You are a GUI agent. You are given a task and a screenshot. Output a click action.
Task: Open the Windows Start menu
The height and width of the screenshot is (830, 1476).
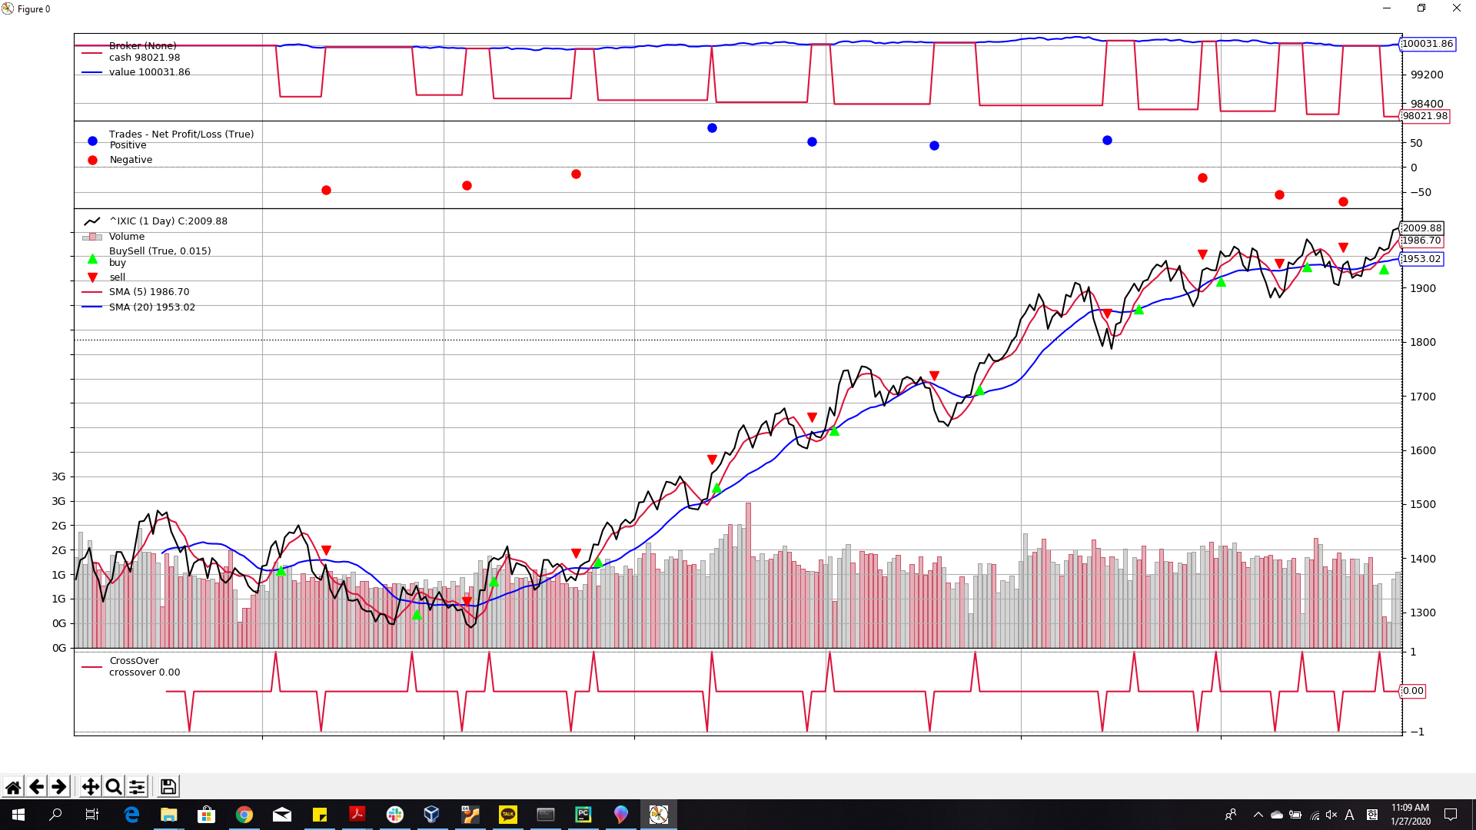point(18,815)
